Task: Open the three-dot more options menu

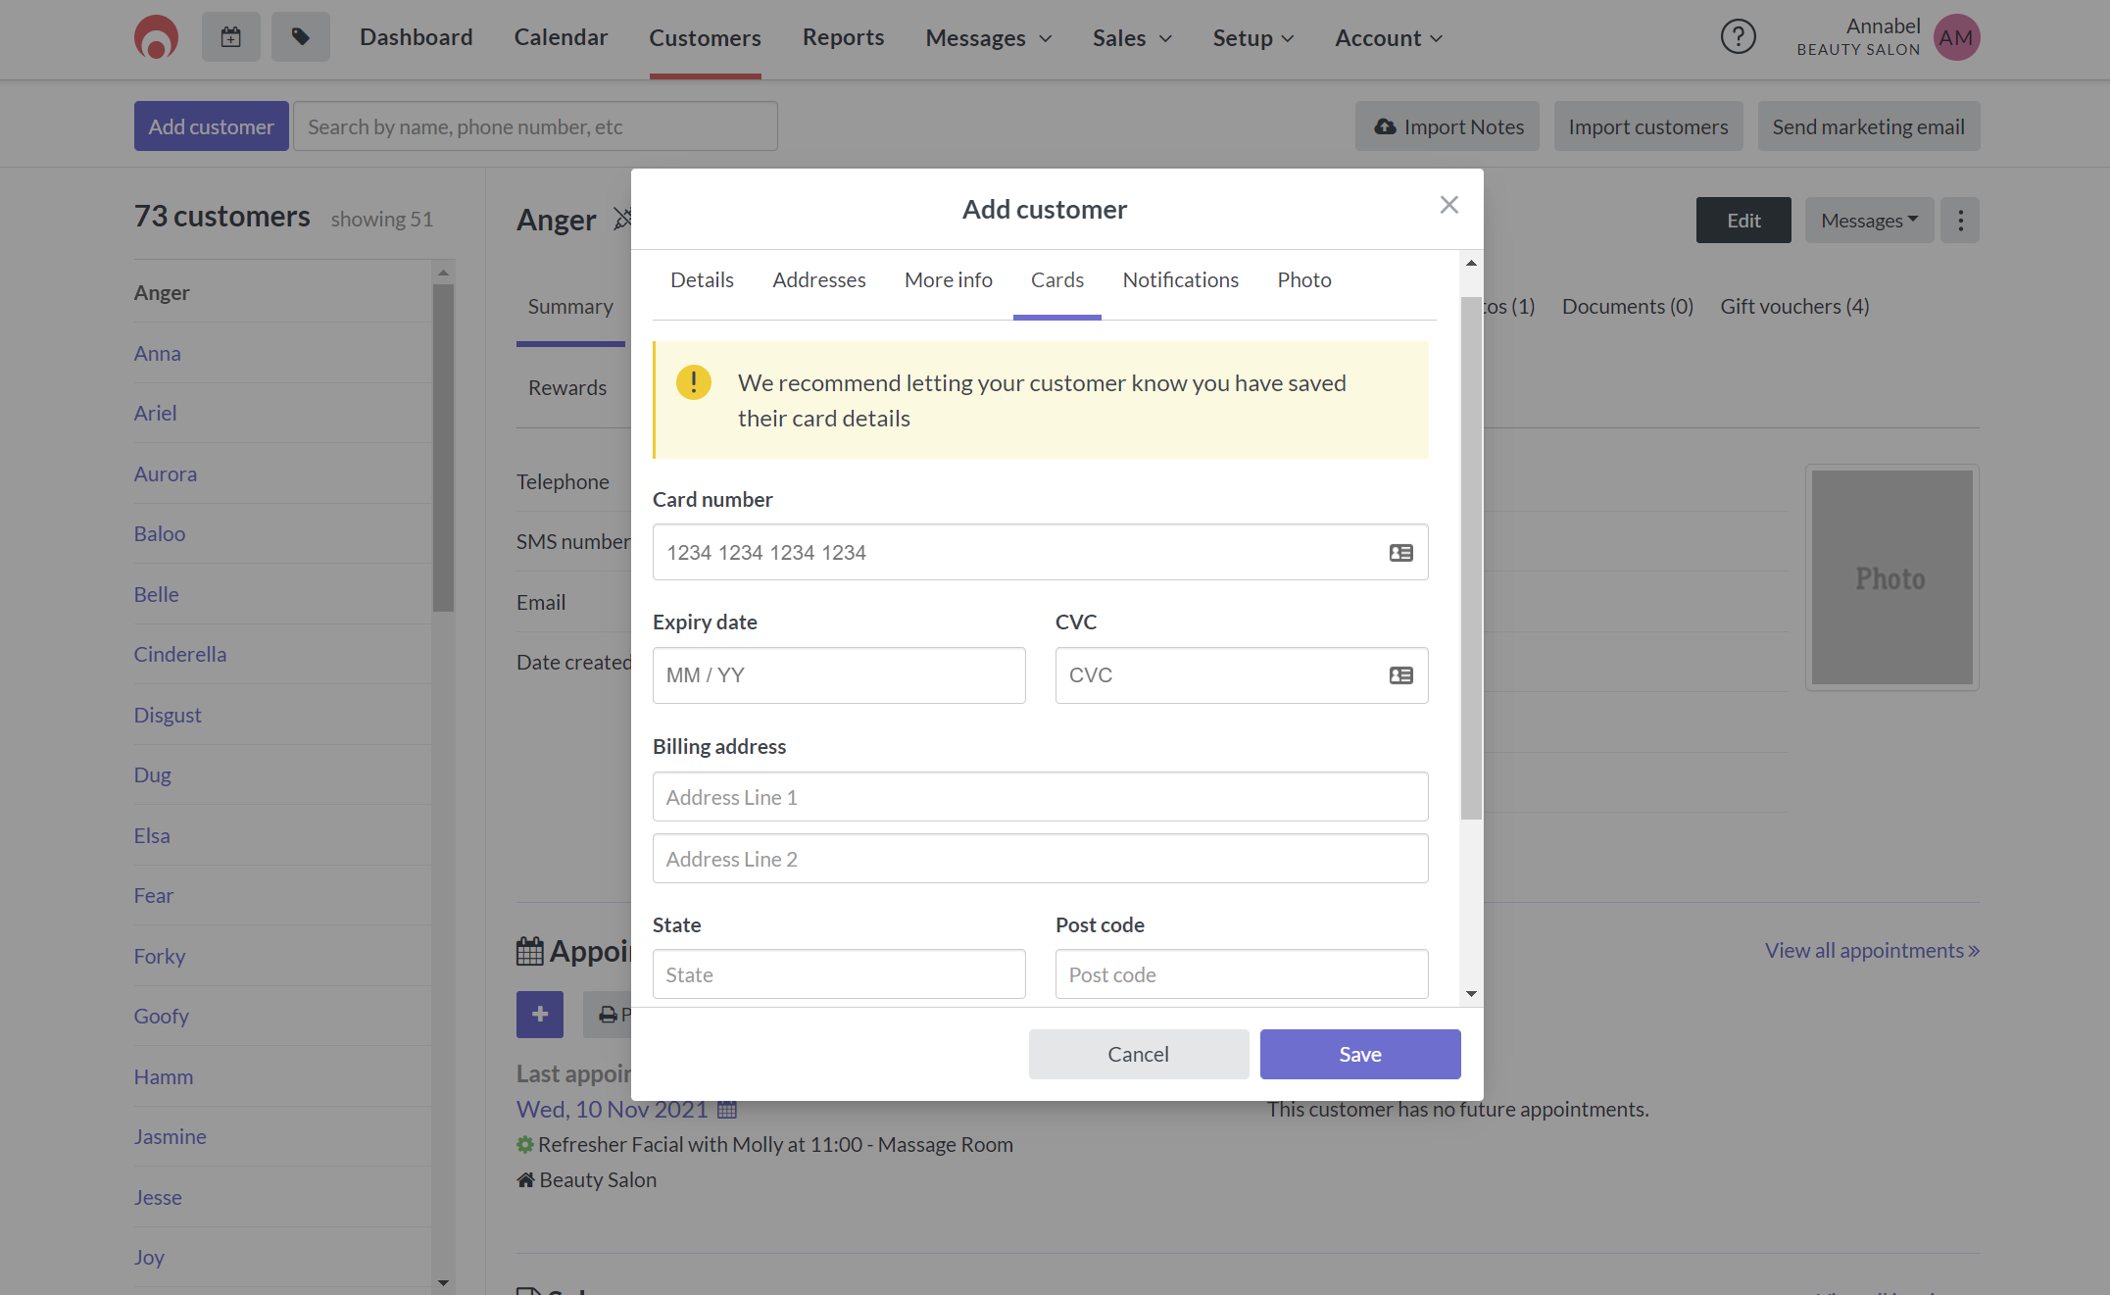Action: point(1960,221)
